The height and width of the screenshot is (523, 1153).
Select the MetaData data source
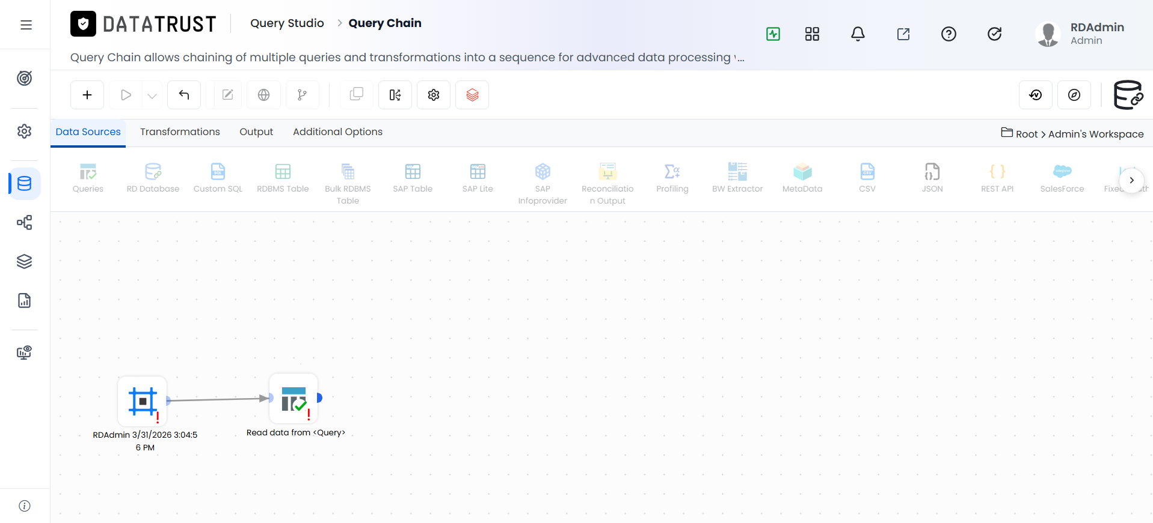click(802, 178)
